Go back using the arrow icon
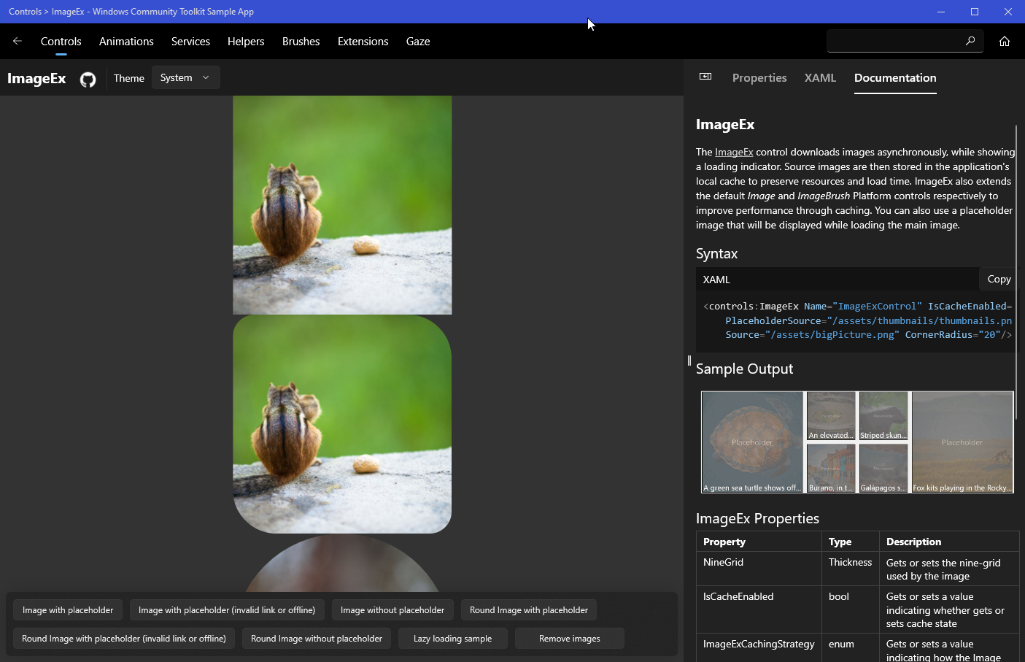 tap(18, 41)
